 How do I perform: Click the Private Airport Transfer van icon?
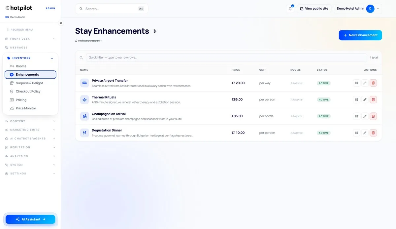pyautogui.click(x=84, y=83)
